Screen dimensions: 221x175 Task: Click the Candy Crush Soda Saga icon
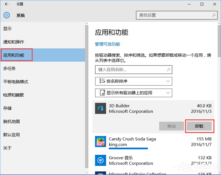101,141
